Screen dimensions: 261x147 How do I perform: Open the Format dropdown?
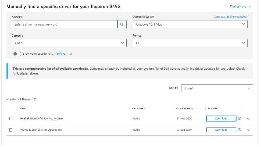coord(190,43)
